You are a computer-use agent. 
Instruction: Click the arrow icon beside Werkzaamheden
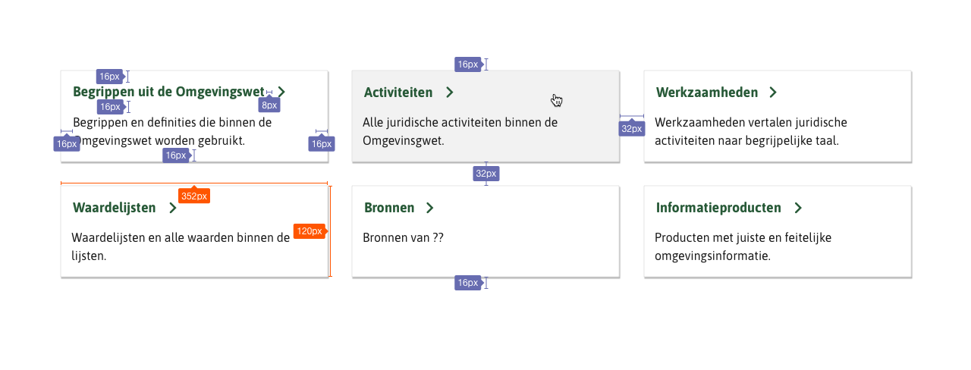coord(772,92)
